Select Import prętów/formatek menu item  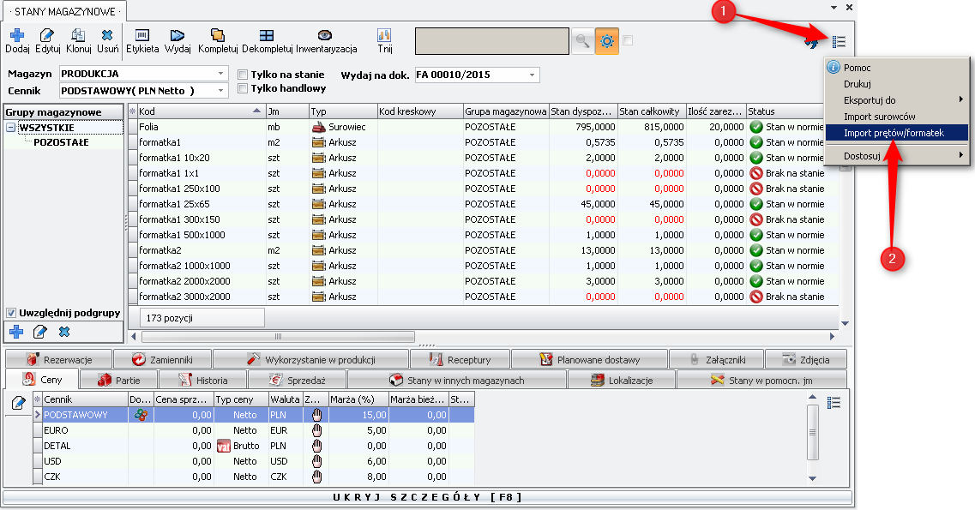click(x=894, y=133)
